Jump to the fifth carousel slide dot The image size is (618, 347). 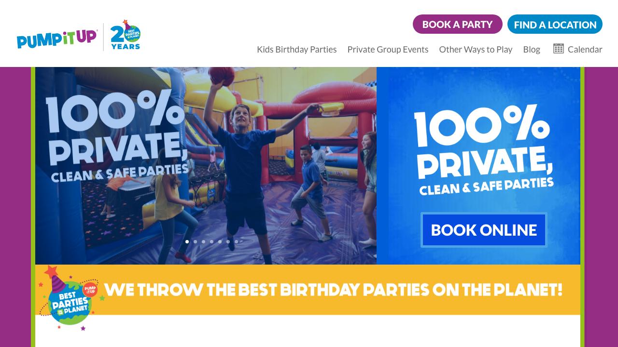[x=220, y=241]
